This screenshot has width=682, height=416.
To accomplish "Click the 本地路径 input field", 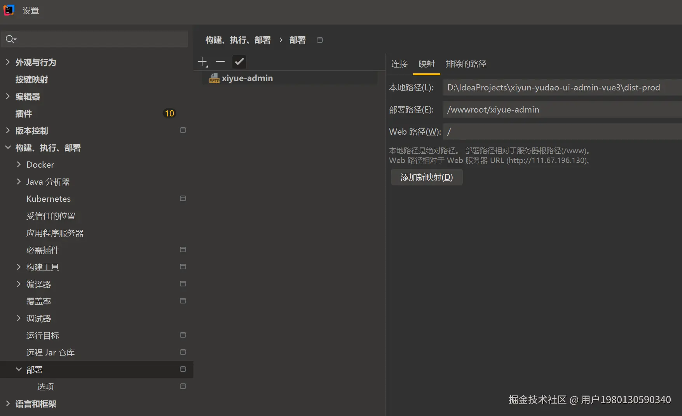I will pos(562,88).
